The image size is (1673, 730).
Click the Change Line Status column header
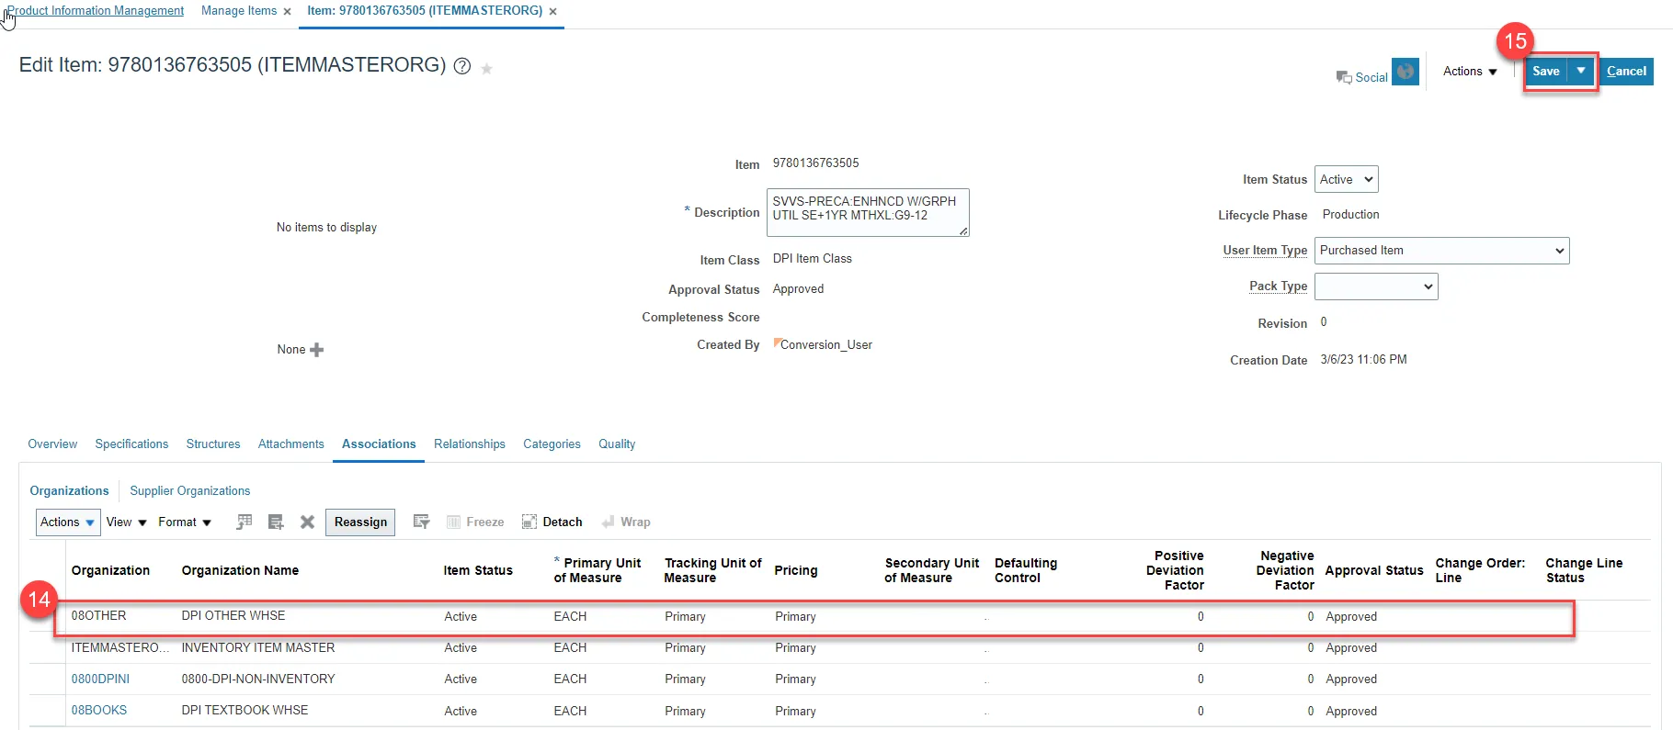(1584, 570)
